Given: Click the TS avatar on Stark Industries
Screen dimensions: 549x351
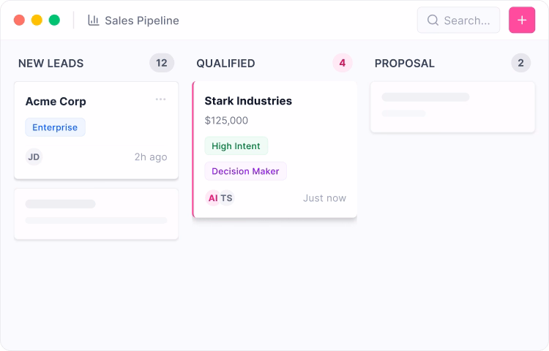Looking at the screenshot, I should 227,197.
